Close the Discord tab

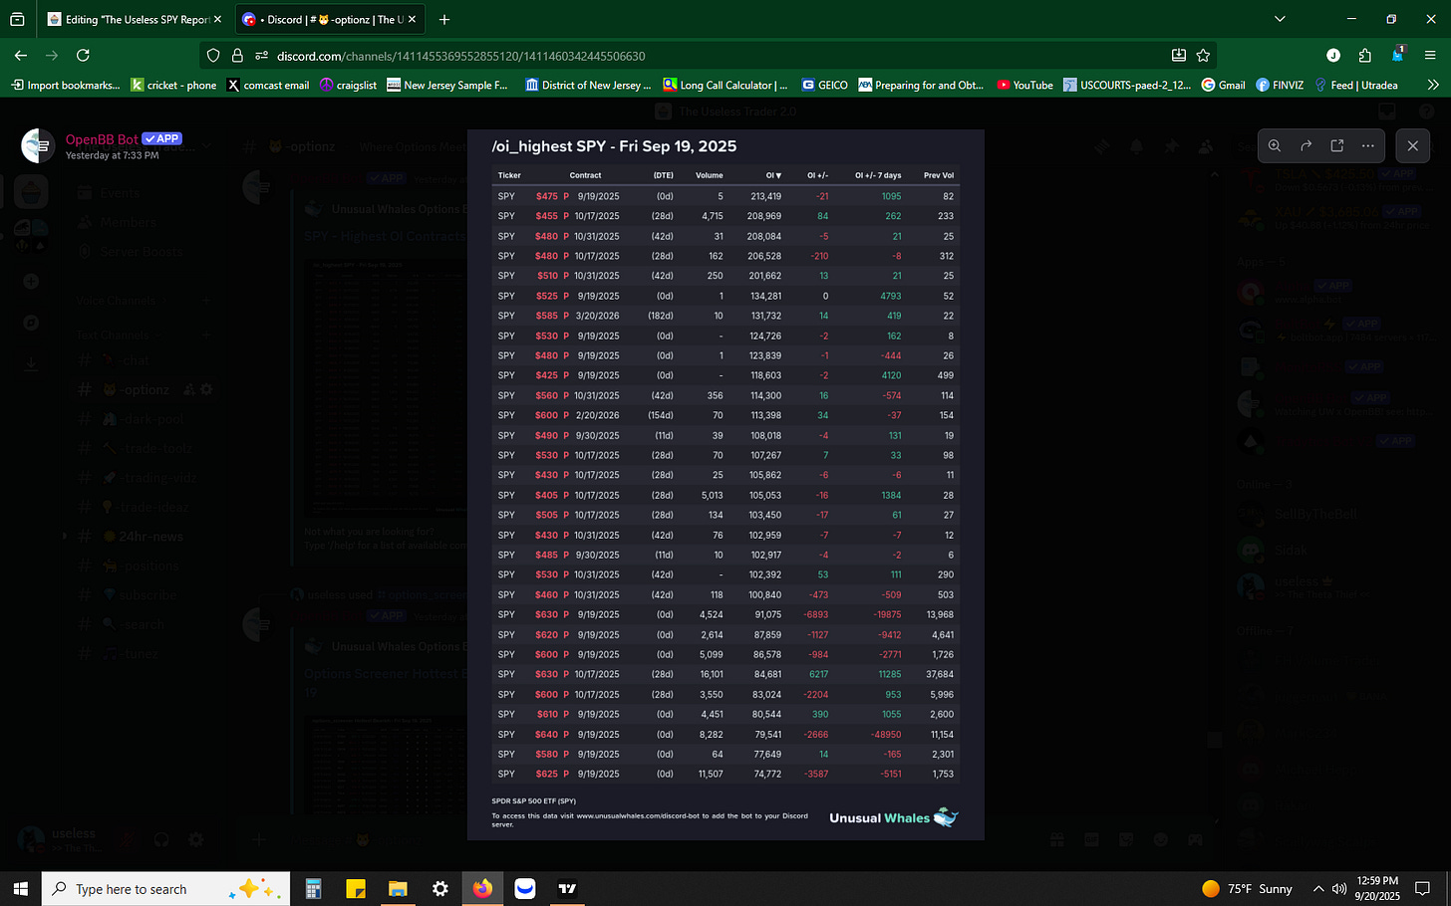[412, 19]
